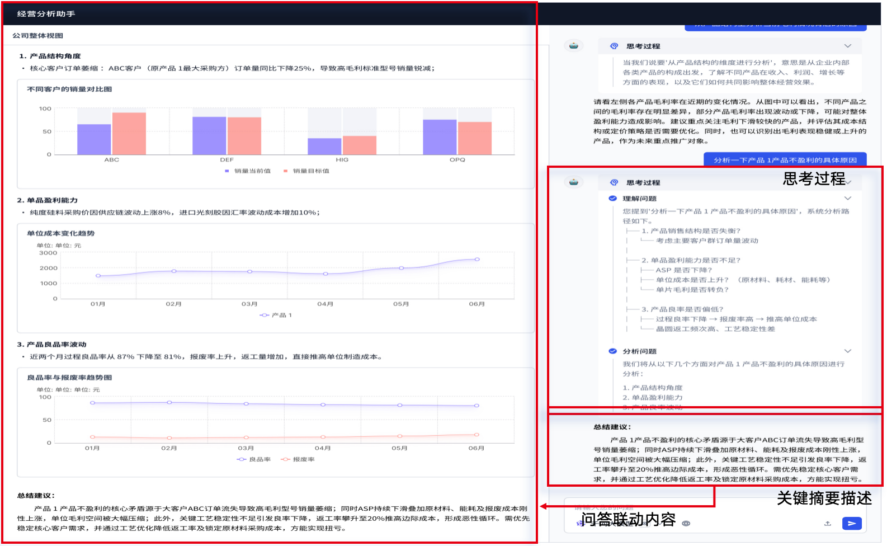Click the chart title 良品率与报废率趋势图
887x546 pixels.
[69, 378]
